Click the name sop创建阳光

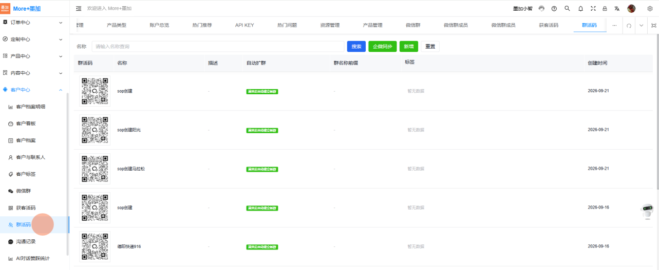pos(129,130)
